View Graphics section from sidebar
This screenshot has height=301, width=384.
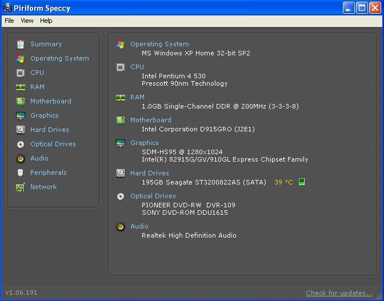pyautogui.click(x=45, y=115)
